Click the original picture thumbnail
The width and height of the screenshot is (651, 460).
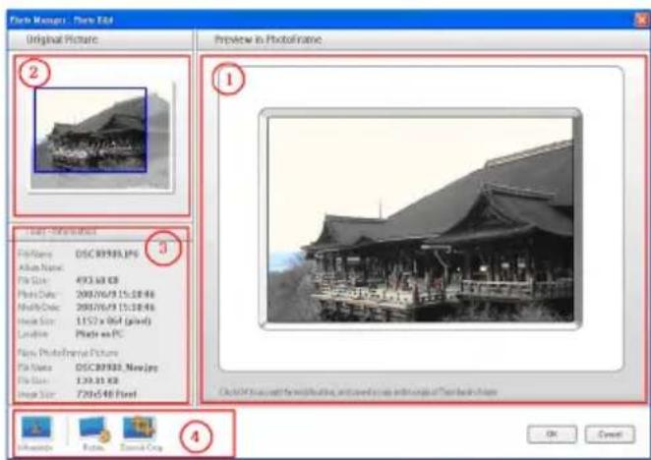[x=101, y=135]
